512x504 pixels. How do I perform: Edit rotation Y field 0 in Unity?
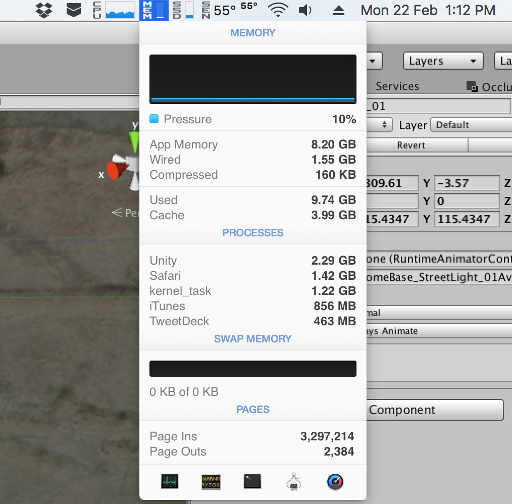click(x=467, y=201)
